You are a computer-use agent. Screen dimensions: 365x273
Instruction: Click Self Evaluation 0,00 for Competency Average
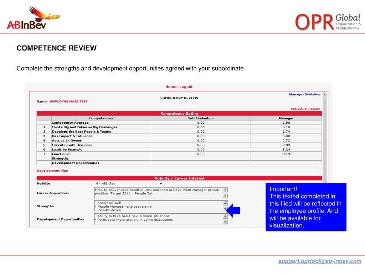(x=201, y=123)
